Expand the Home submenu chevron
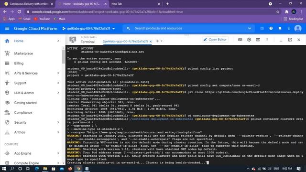Image resolution: width=306 pixels, height=172 pixels. pyautogui.click(x=58, y=41)
